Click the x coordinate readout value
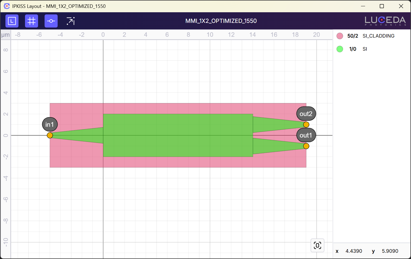Screen dimensions: 411x259 (x=354, y=251)
